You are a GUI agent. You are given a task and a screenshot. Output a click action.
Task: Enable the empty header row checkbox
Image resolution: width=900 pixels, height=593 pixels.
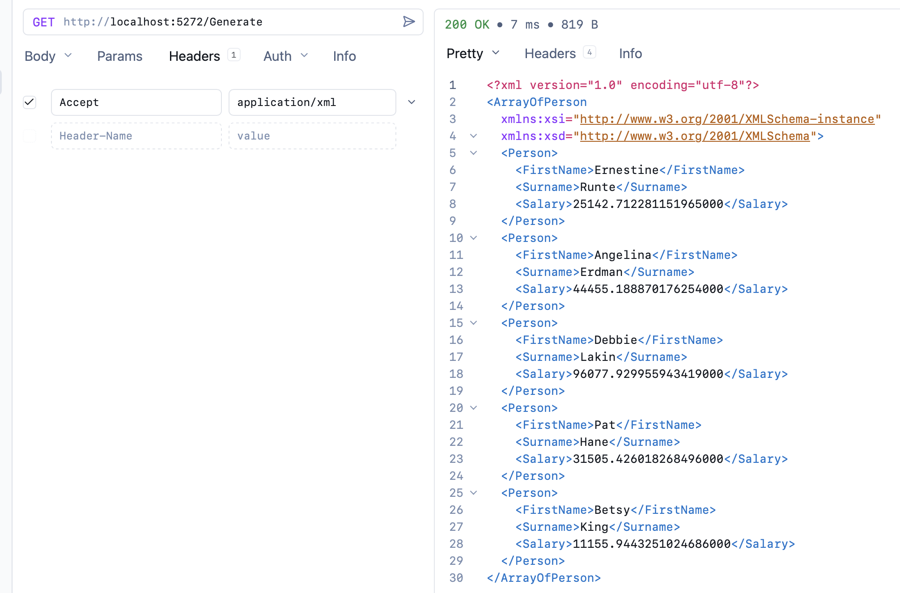coord(30,136)
